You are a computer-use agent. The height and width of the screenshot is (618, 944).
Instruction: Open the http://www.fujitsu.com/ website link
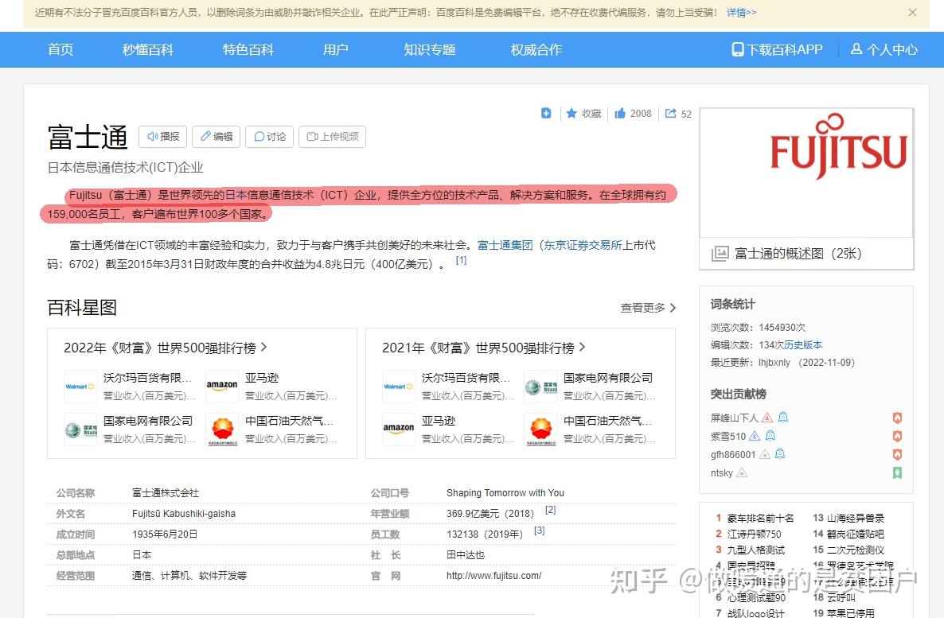[493, 576]
